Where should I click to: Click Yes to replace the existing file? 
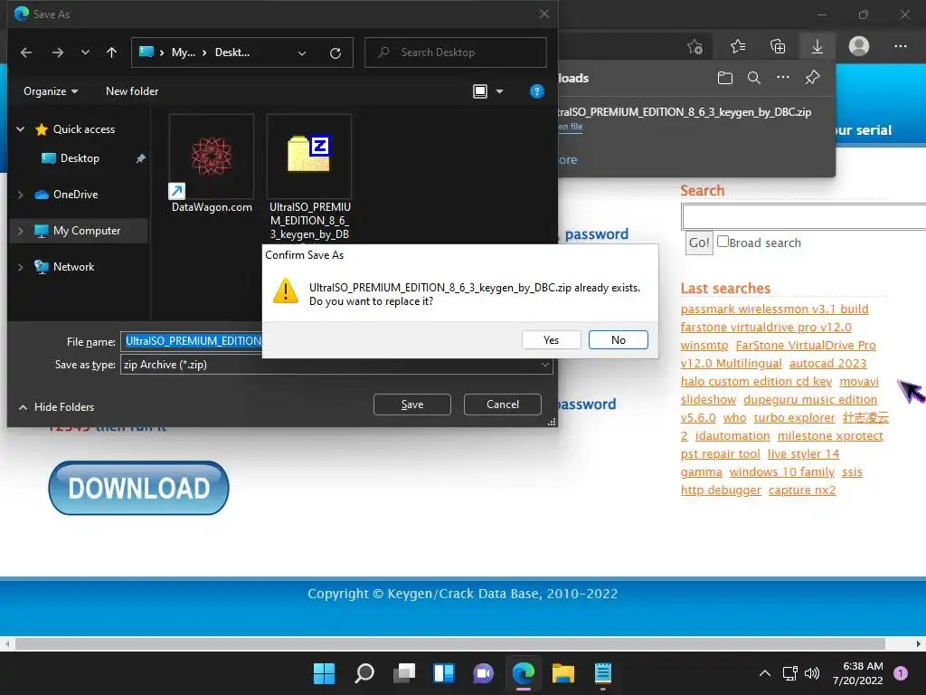tap(551, 340)
